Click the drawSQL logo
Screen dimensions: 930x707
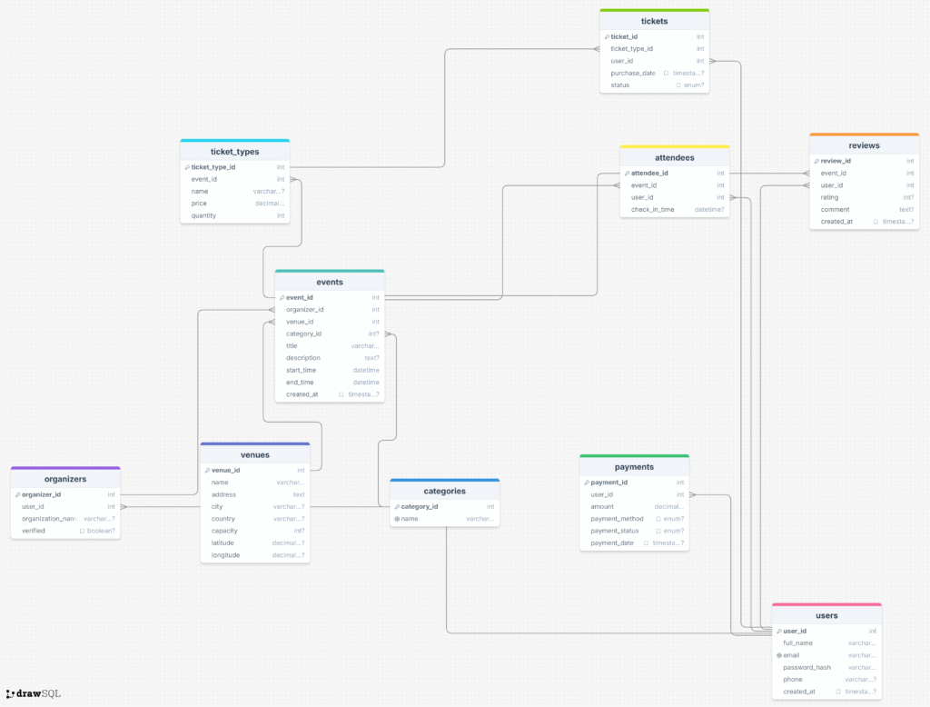click(34, 693)
